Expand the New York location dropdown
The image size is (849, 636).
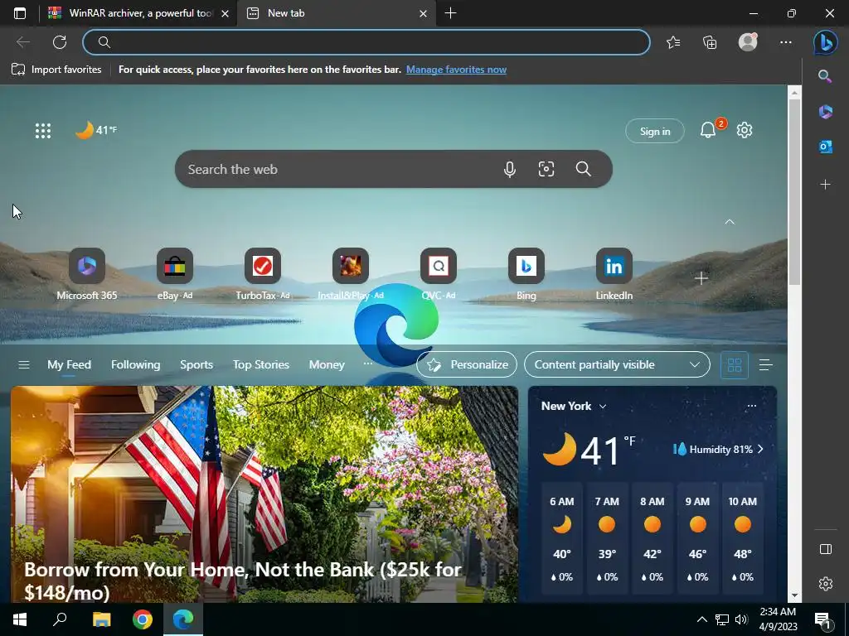coord(603,406)
